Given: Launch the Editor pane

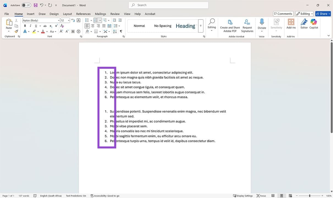Looking at the screenshot, I should pyautogui.click(x=304, y=24).
